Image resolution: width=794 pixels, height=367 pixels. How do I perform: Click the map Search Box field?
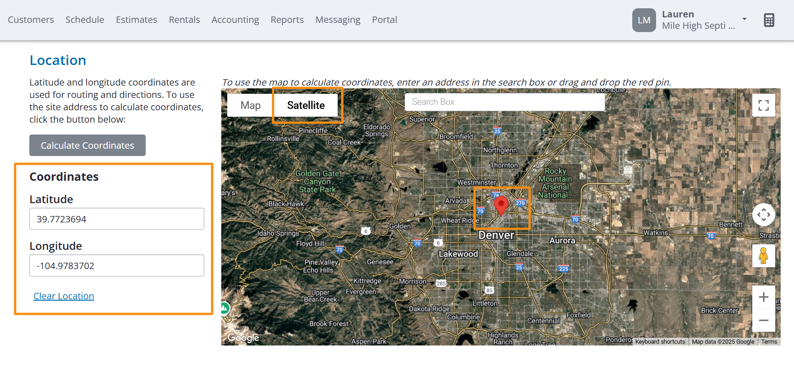click(504, 102)
